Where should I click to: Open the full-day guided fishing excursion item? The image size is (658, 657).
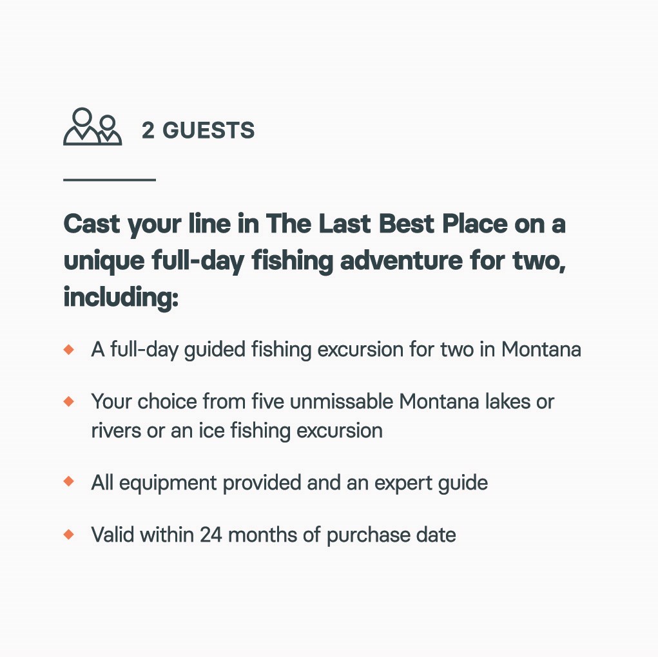tap(336, 350)
